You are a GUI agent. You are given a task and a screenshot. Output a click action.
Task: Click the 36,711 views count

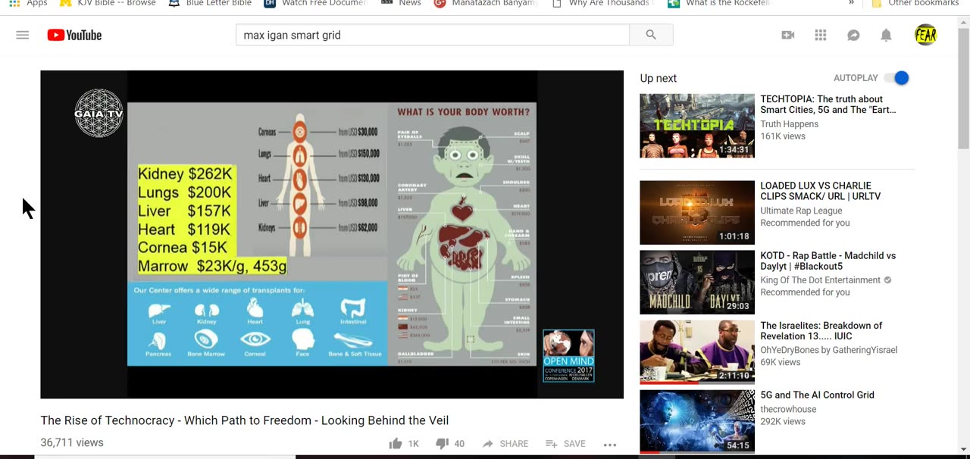coord(72,442)
